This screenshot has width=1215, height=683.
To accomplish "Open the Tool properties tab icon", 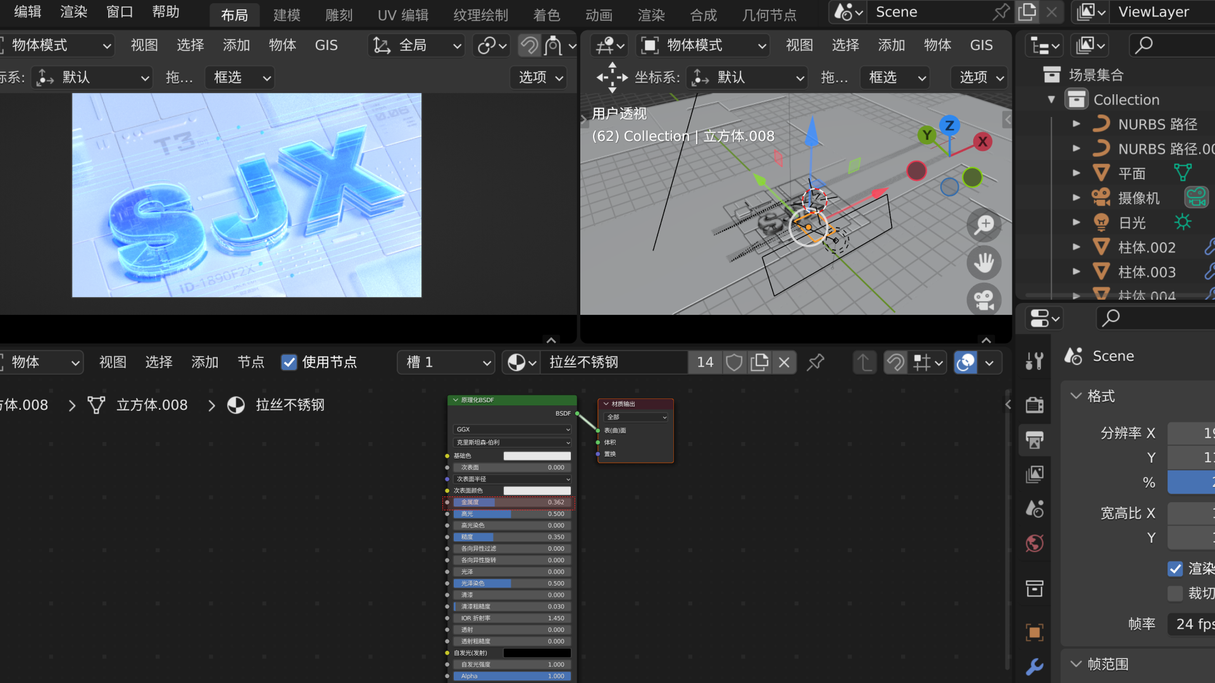I will tap(1035, 360).
